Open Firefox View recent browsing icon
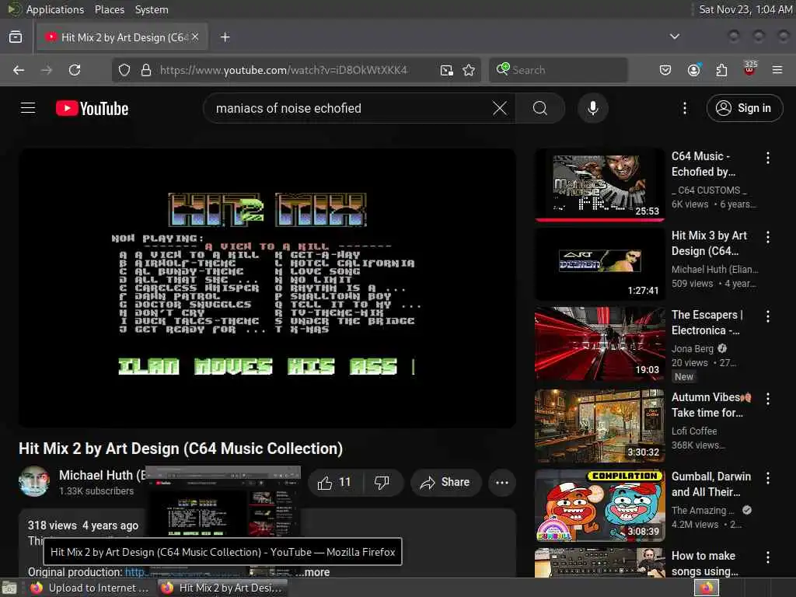Image resolution: width=796 pixels, height=597 pixels. 16,37
